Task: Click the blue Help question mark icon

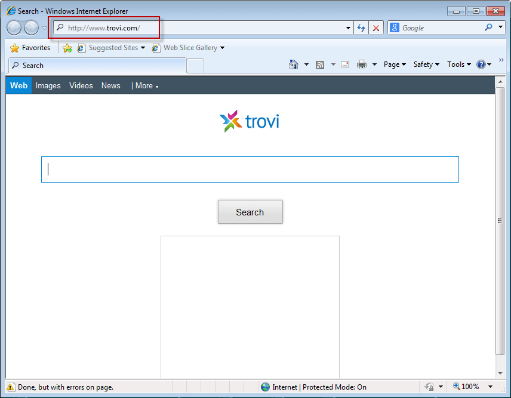Action: [481, 64]
